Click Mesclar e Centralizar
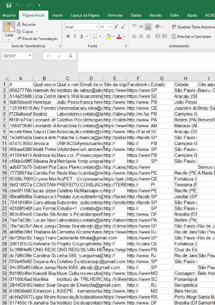This screenshot has width=215, height=305. tap(192, 37)
